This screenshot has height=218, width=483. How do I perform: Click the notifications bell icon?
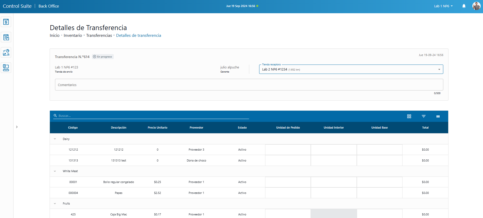pos(464,6)
